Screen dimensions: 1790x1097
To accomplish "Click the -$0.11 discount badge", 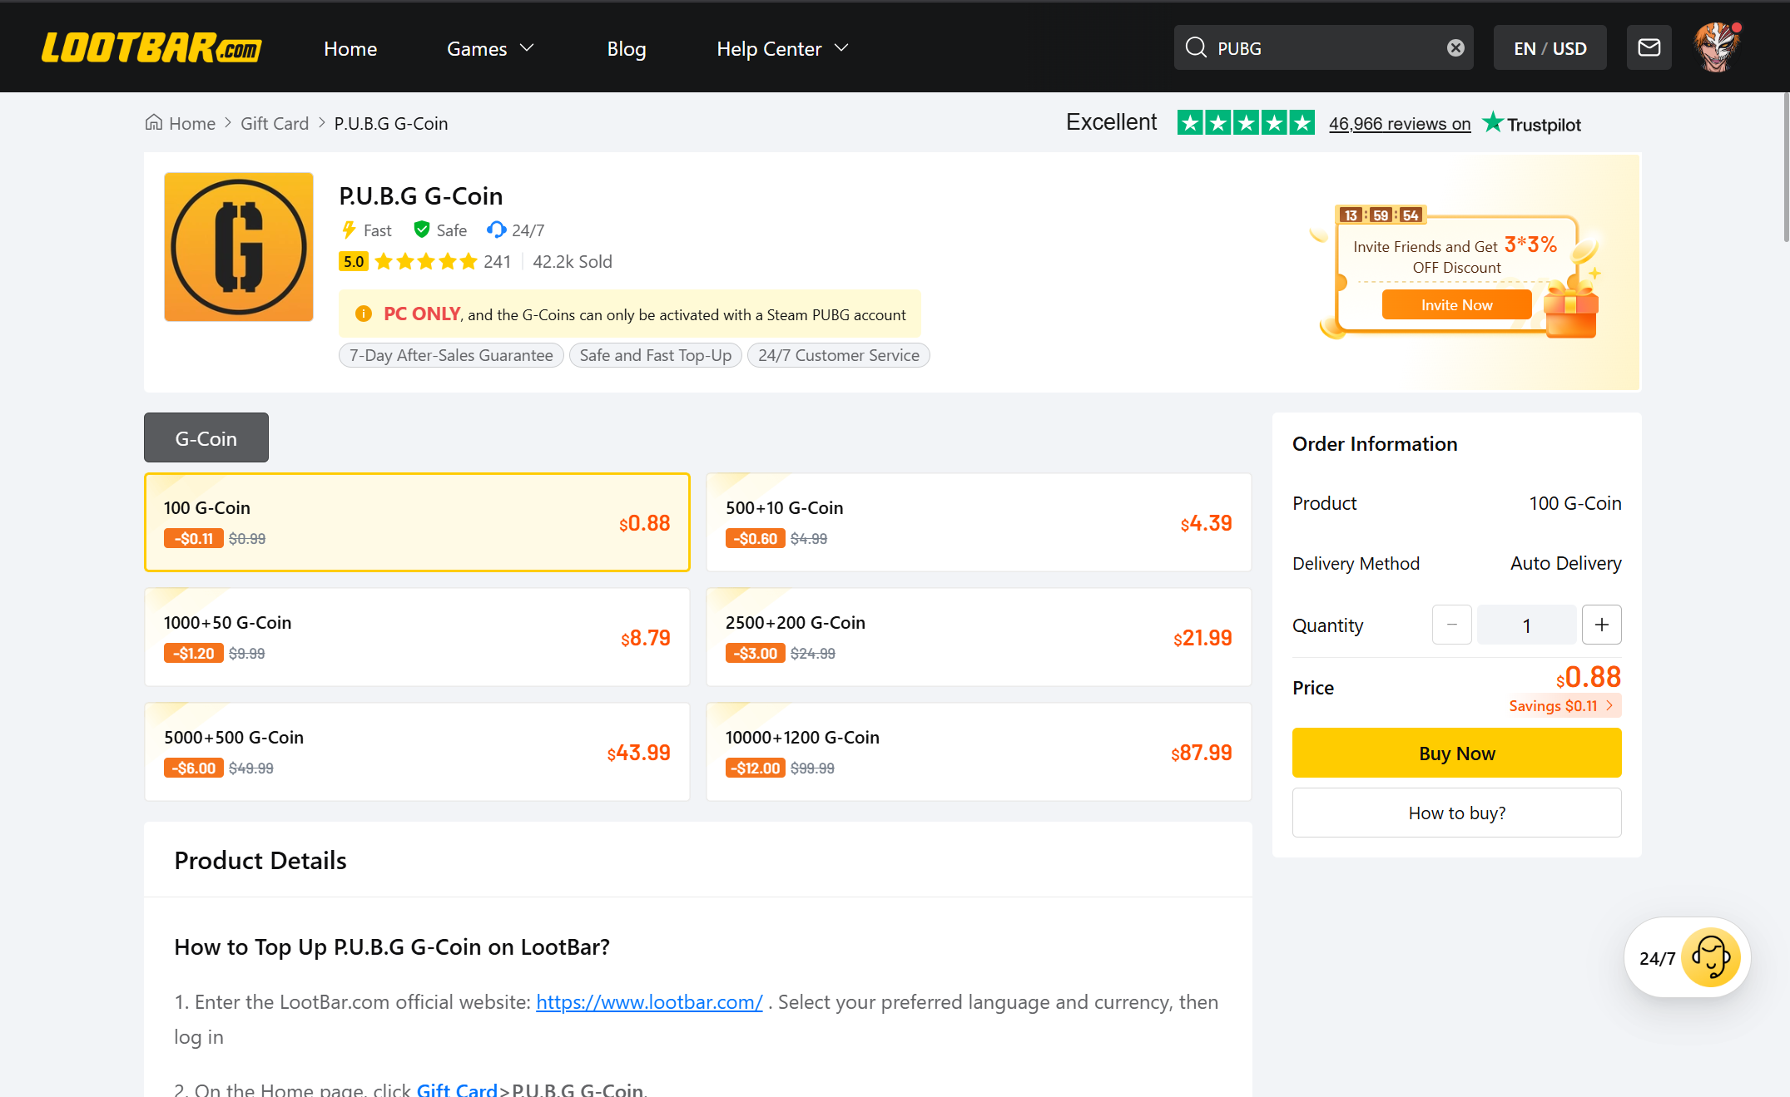I will pyautogui.click(x=194, y=538).
